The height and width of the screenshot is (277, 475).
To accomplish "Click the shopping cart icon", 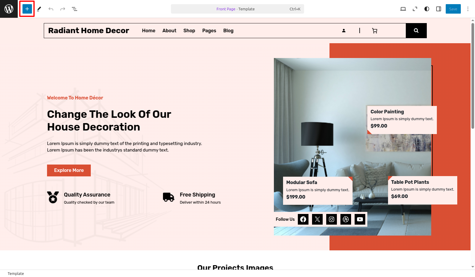I will coord(375,30).
